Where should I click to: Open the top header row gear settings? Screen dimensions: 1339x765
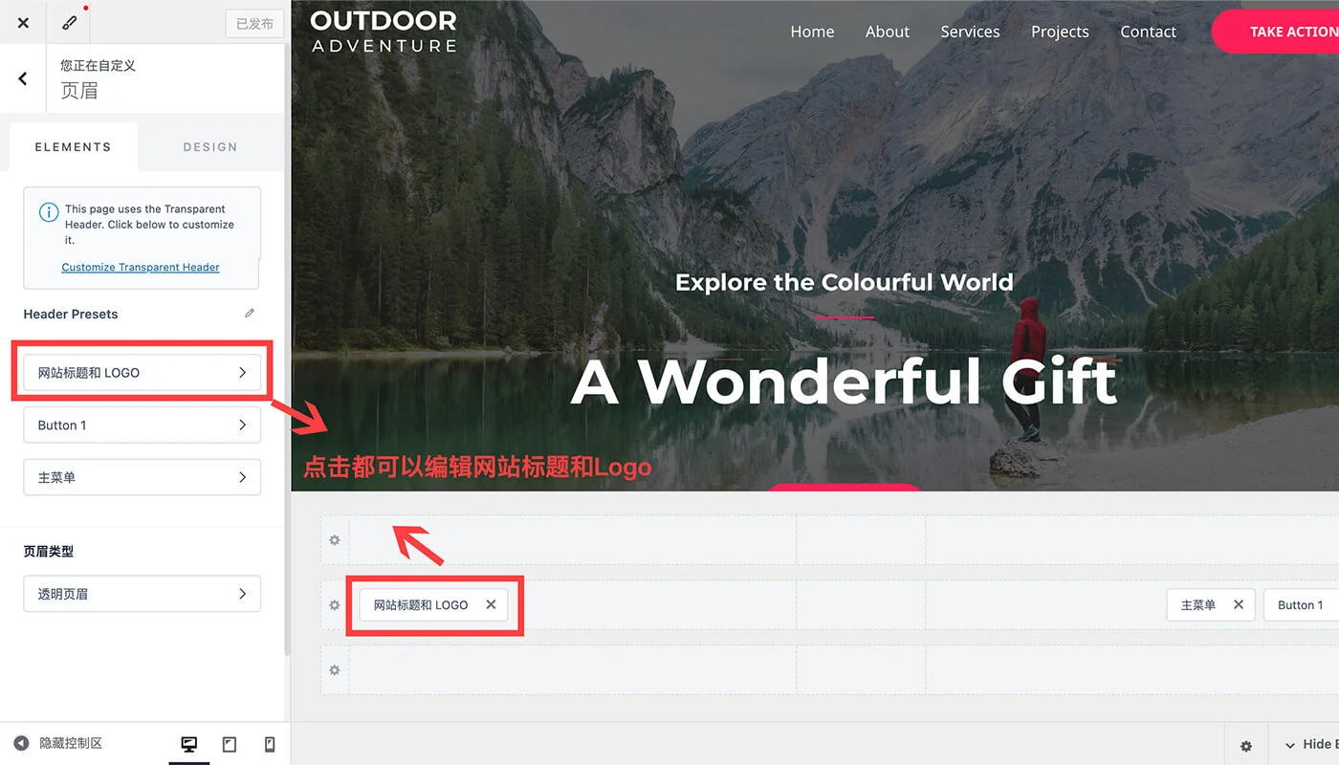pos(335,540)
